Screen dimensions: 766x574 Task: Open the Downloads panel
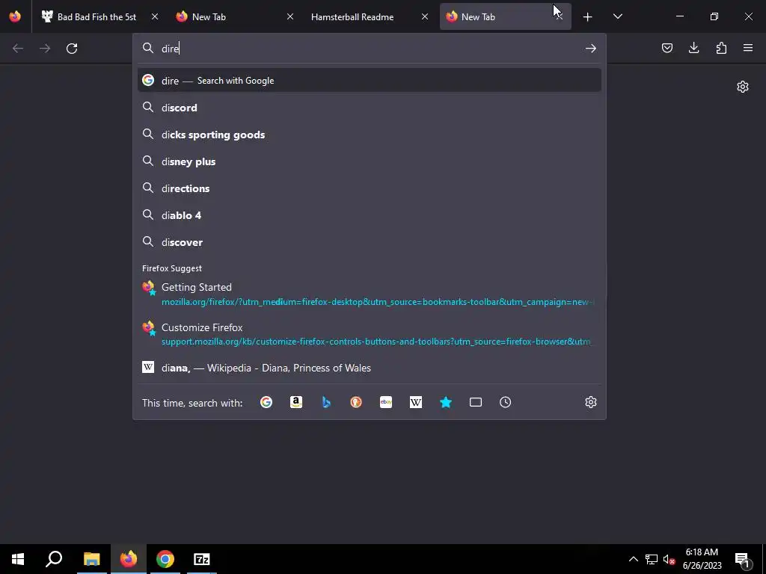(x=693, y=48)
